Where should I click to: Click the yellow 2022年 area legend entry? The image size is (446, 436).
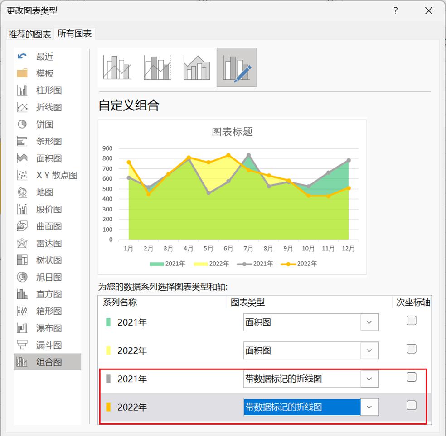click(211, 264)
